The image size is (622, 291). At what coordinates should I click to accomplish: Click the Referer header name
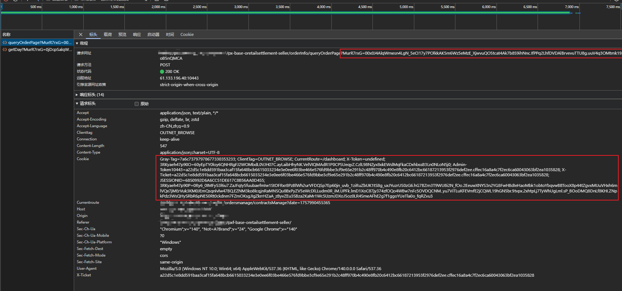[83, 222]
